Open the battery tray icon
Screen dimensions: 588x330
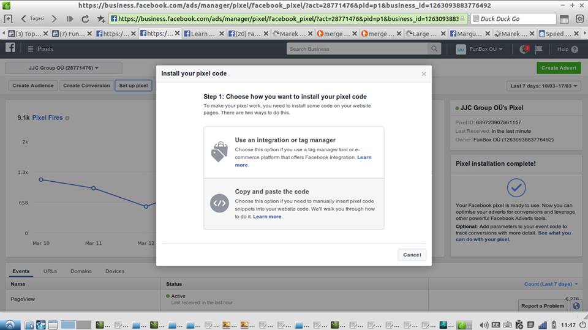554,324
